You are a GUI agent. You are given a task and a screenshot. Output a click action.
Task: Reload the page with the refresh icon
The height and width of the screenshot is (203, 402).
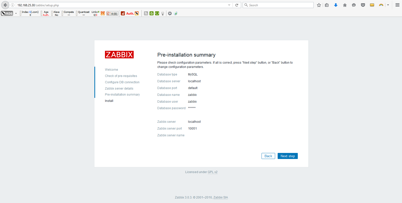(237, 5)
